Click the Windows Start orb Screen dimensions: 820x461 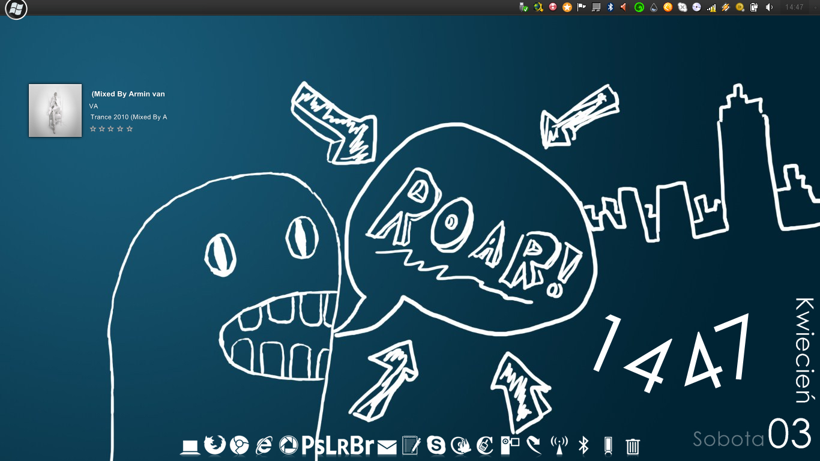point(16,8)
